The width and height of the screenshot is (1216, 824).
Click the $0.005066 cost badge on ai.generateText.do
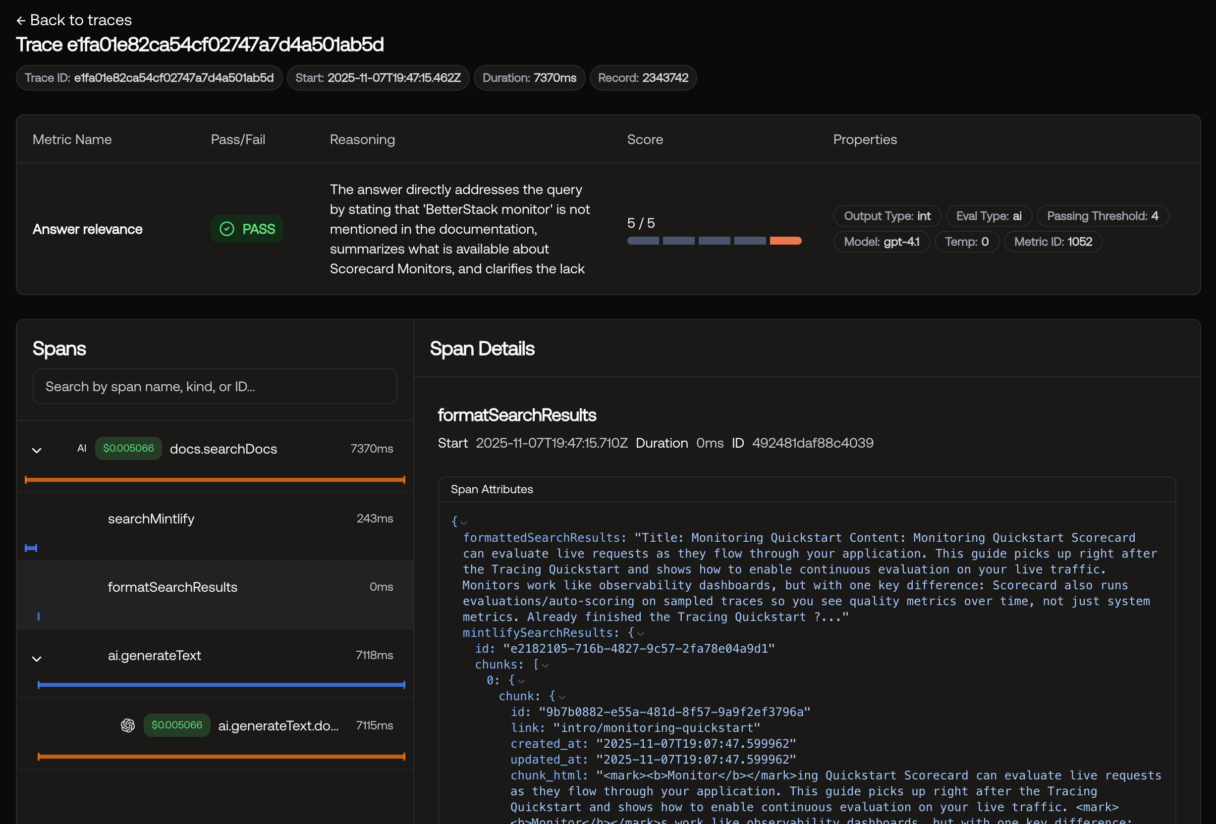click(177, 725)
